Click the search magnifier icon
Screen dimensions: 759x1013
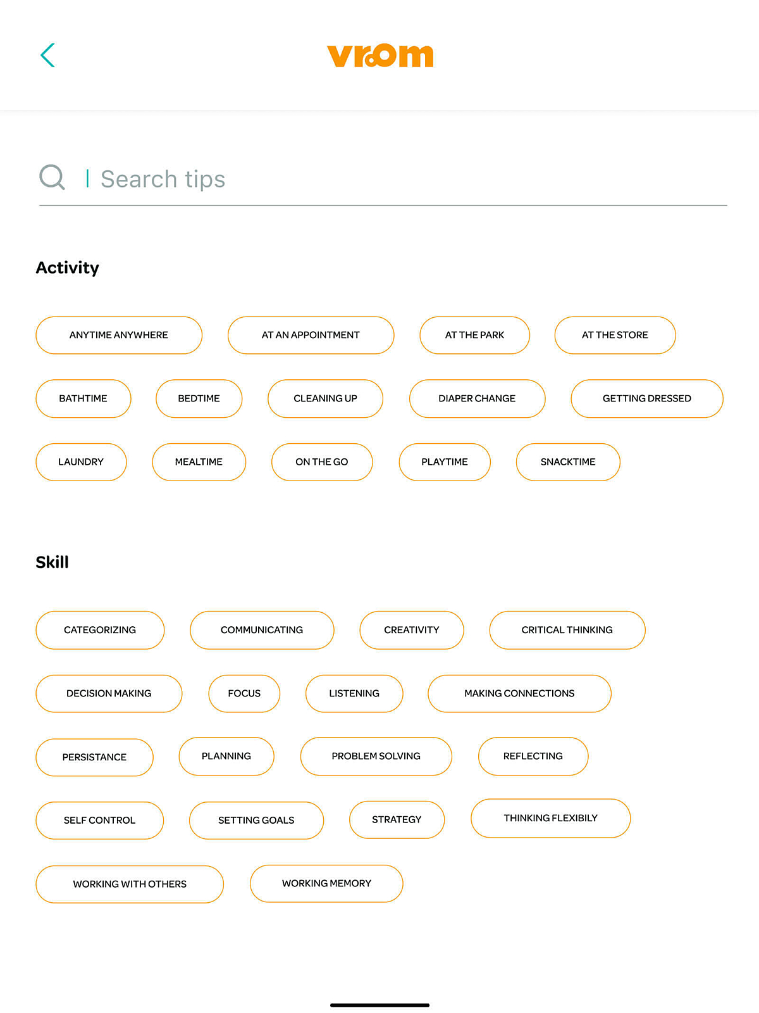point(52,177)
